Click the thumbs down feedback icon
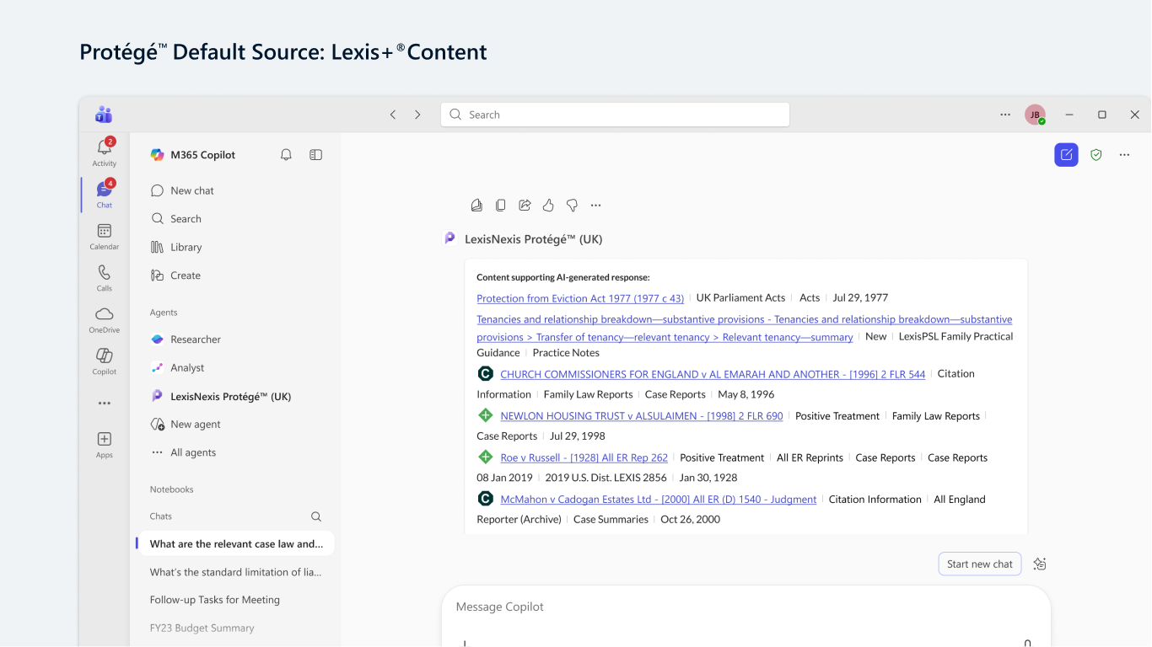This screenshot has width=1152, height=647. 572,205
